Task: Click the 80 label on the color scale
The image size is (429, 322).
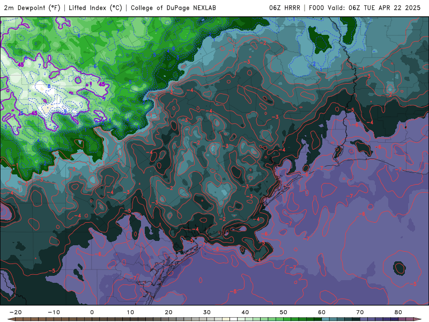Action: 398,312
